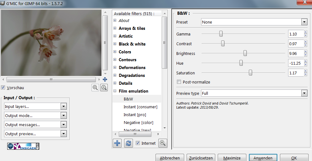Click the filter list horizontal scrollbar
This screenshot has width=312, height=161.
(135, 134)
